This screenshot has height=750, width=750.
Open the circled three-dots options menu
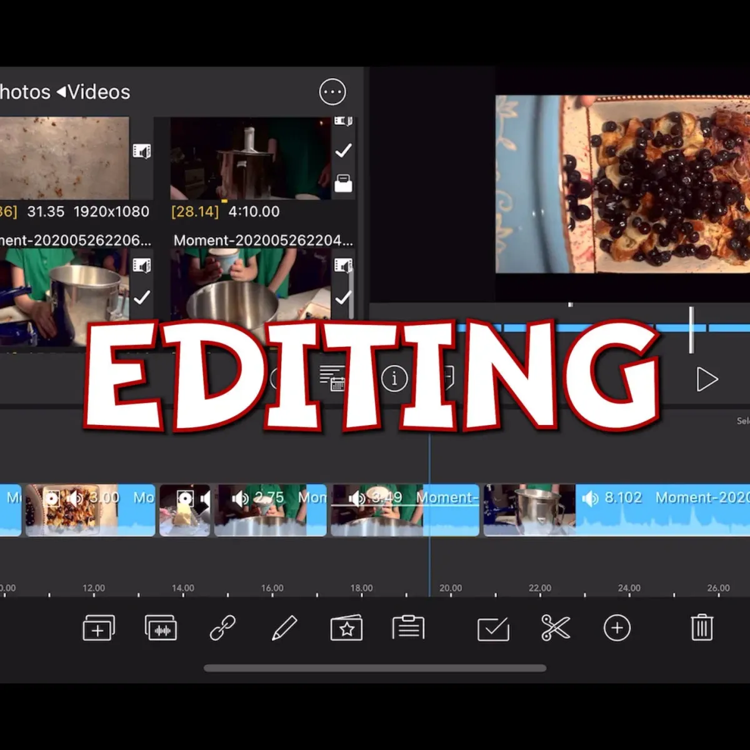click(332, 92)
